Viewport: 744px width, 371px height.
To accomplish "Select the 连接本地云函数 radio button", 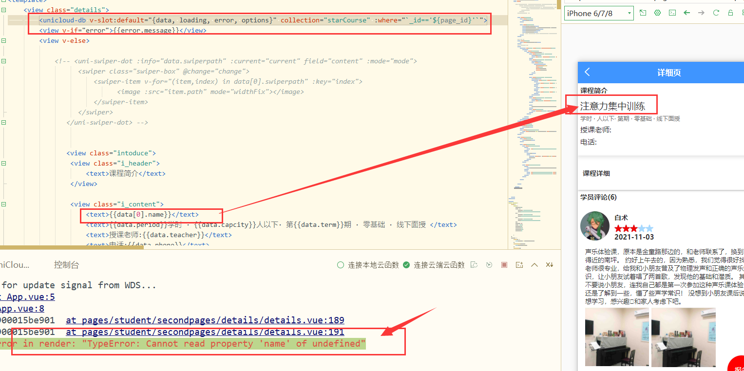I will [341, 264].
